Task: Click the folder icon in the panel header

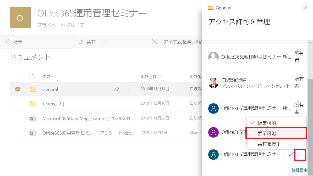Action: 211,8
